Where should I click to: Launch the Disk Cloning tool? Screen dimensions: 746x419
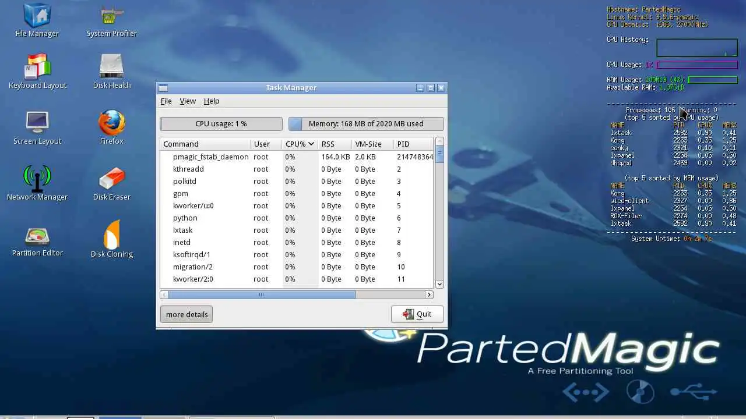(111, 240)
